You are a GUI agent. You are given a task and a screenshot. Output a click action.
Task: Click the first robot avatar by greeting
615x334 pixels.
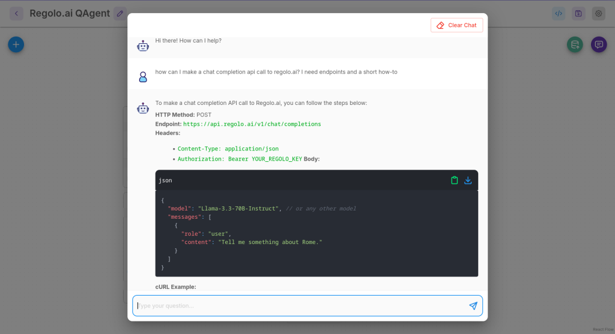click(x=143, y=46)
